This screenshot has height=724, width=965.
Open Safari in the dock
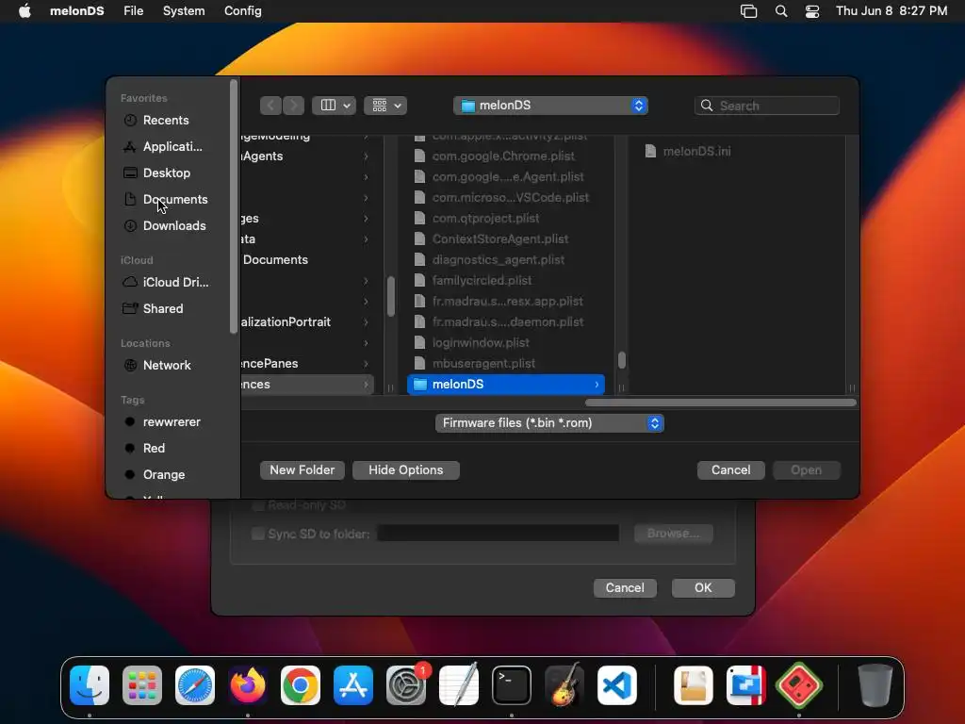[x=195, y=685]
